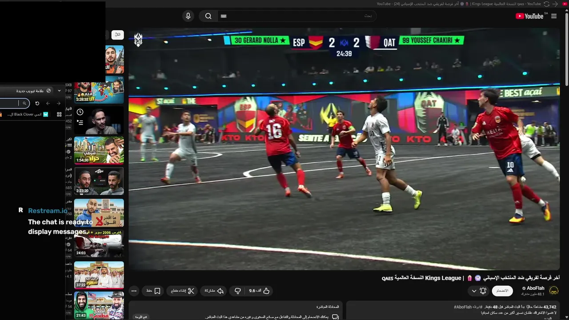This screenshot has height=320, width=569.
Task: Dislike the video with thumbs-down icon
Action: pyautogui.click(x=238, y=291)
